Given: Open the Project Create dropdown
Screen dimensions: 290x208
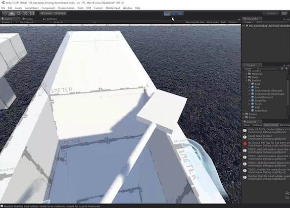Looking at the screenshot, I should tap(248, 69).
